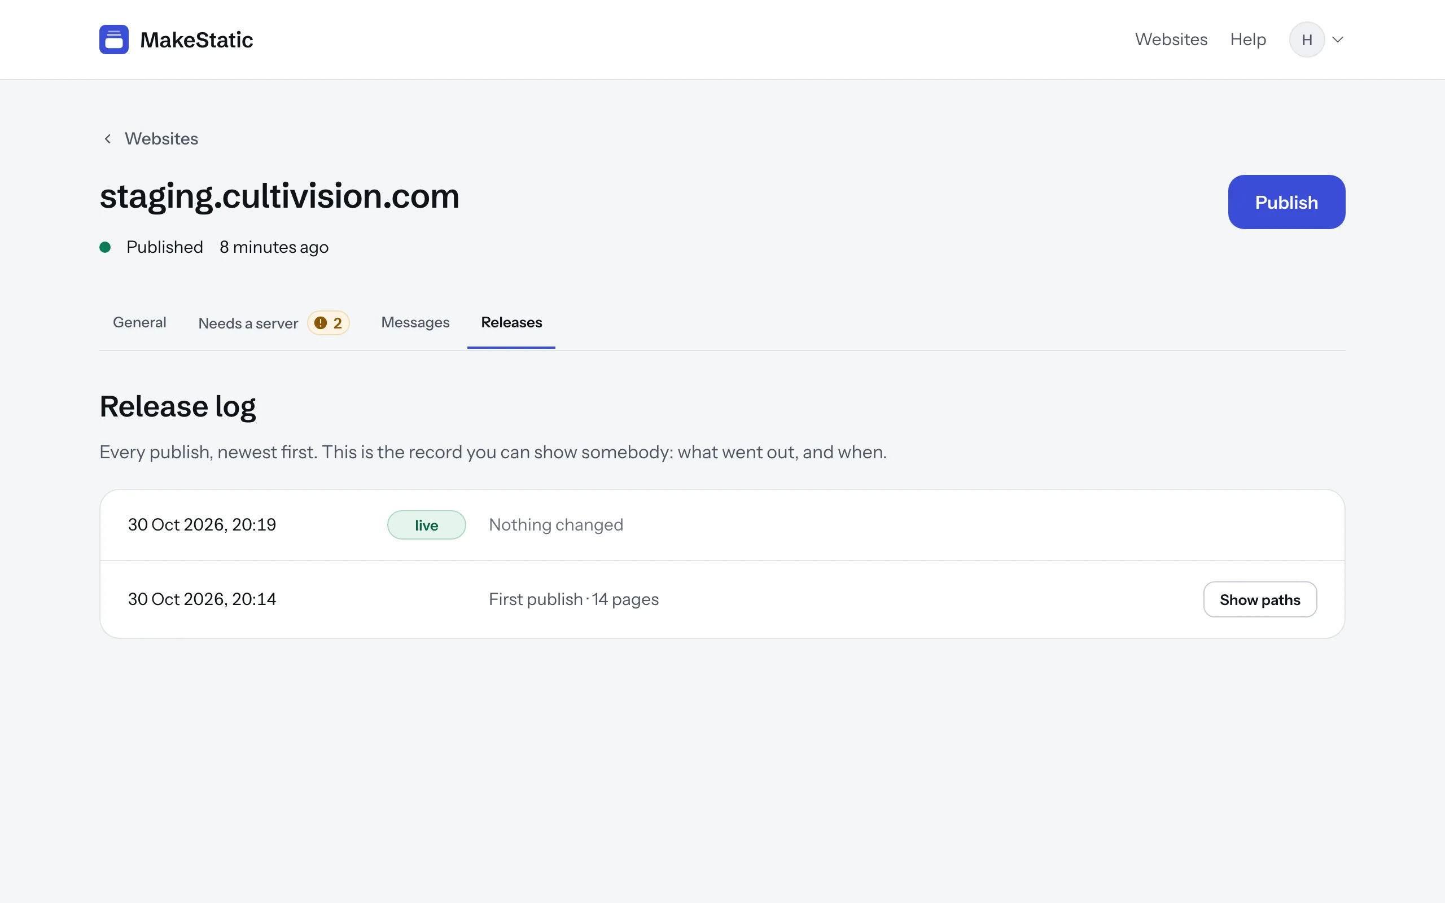Switch to the General tab
Image resolution: width=1445 pixels, height=903 pixels.
140,322
